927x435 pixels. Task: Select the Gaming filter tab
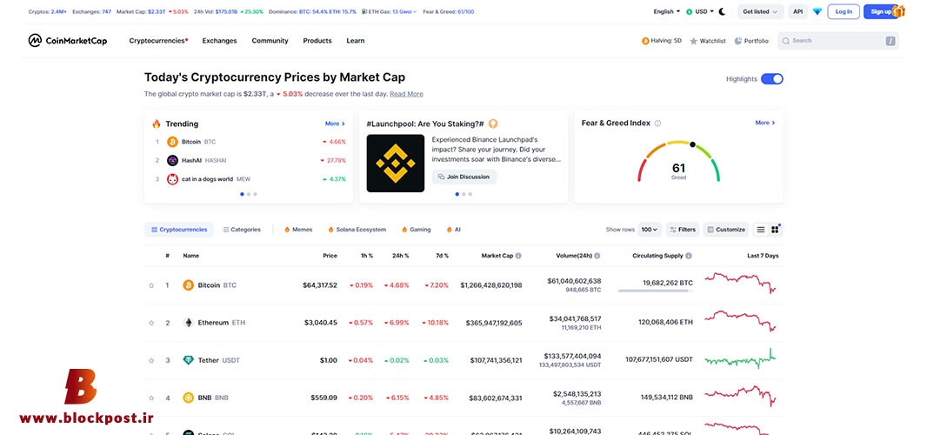pos(417,230)
